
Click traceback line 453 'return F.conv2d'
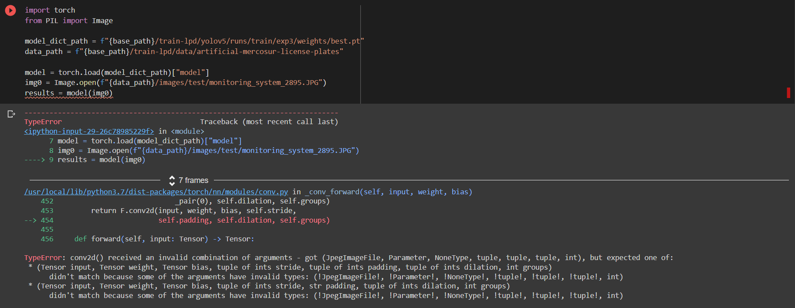[x=193, y=210]
